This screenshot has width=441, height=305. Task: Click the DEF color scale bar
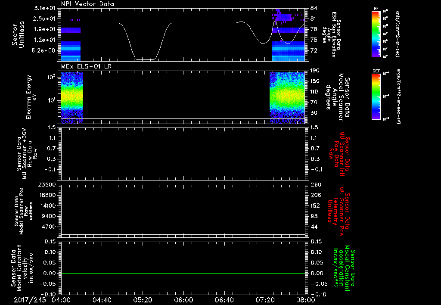[x=376, y=96]
